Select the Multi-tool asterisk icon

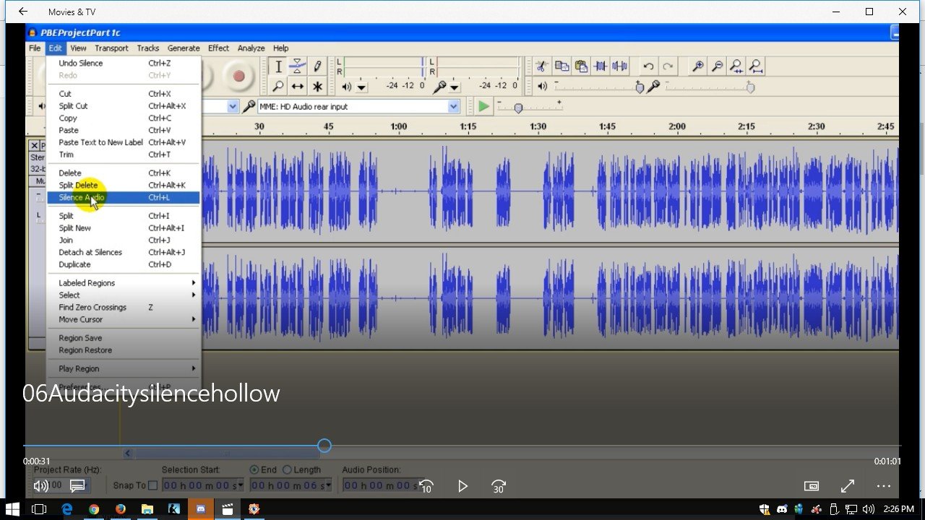pyautogui.click(x=317, y=86)
